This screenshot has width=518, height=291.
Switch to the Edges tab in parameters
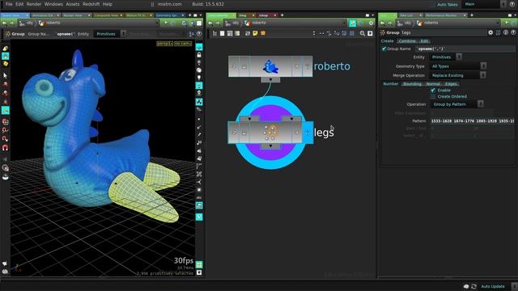click(x=451, y=84)
